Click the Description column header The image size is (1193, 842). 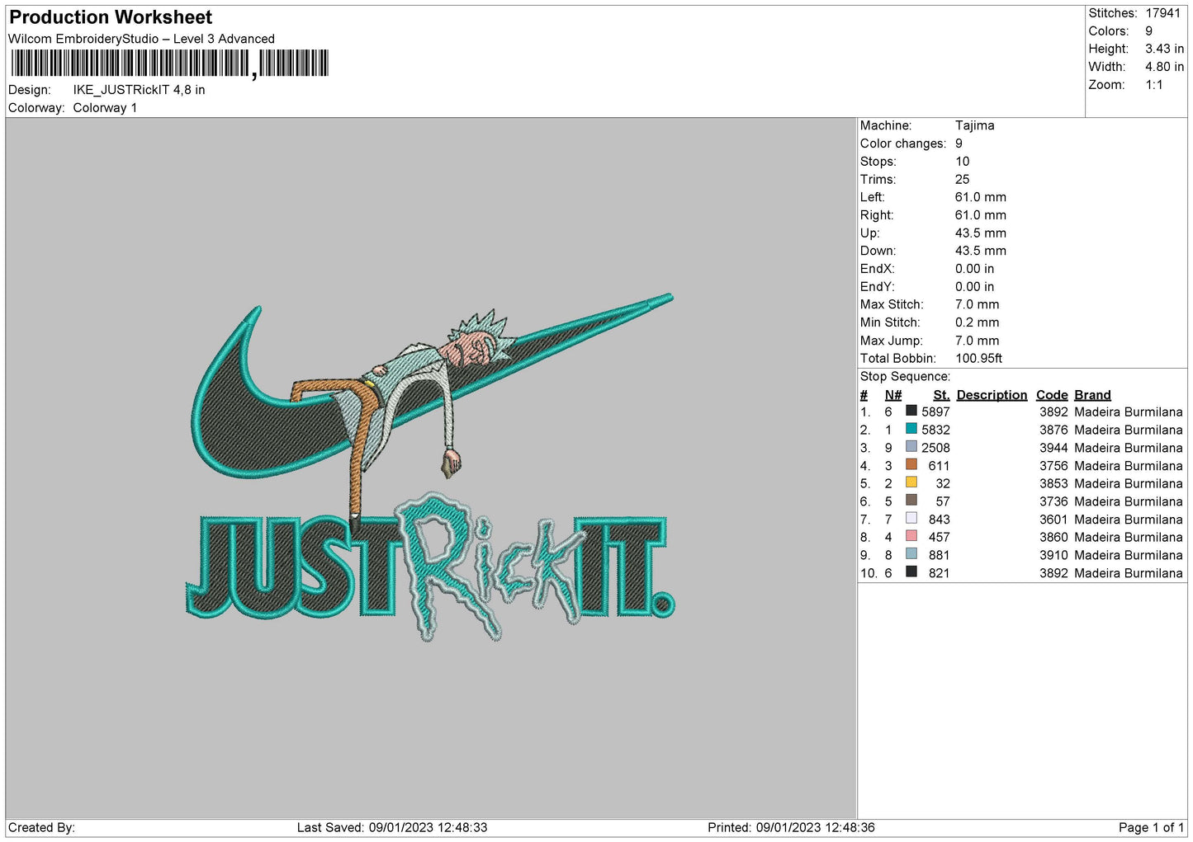click(992, 395)
